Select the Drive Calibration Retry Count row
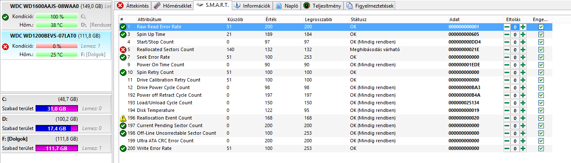 [335, 80]
